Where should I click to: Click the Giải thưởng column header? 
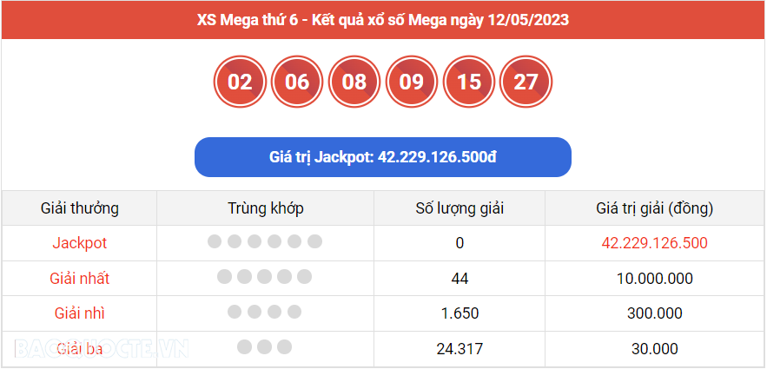(80, 208)
